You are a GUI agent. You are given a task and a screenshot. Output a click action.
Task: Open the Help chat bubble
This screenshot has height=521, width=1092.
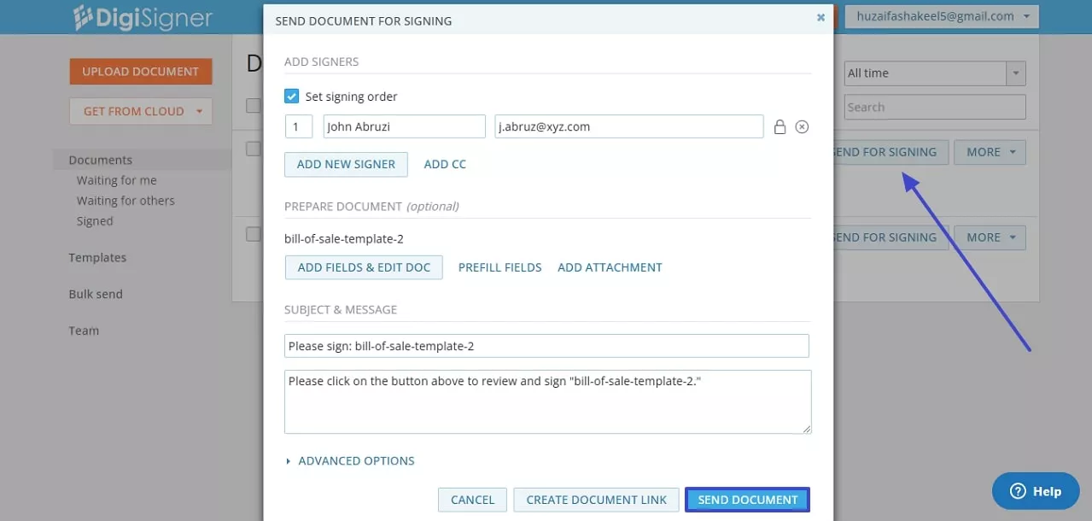pyautogui.click(x=1036, y=491)
